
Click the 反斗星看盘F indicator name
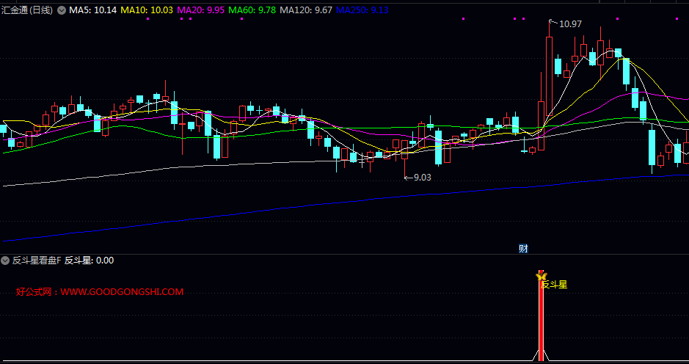click(37, 261)
